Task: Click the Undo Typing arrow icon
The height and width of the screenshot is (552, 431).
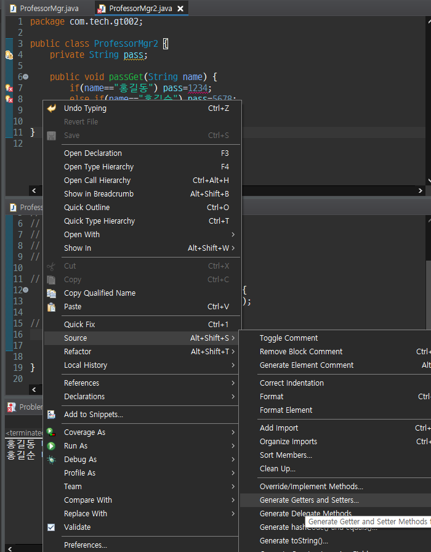Action: pos(52,108)
